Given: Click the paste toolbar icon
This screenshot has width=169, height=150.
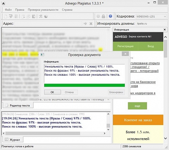Looking at the screenshot, I should [34, 16].
